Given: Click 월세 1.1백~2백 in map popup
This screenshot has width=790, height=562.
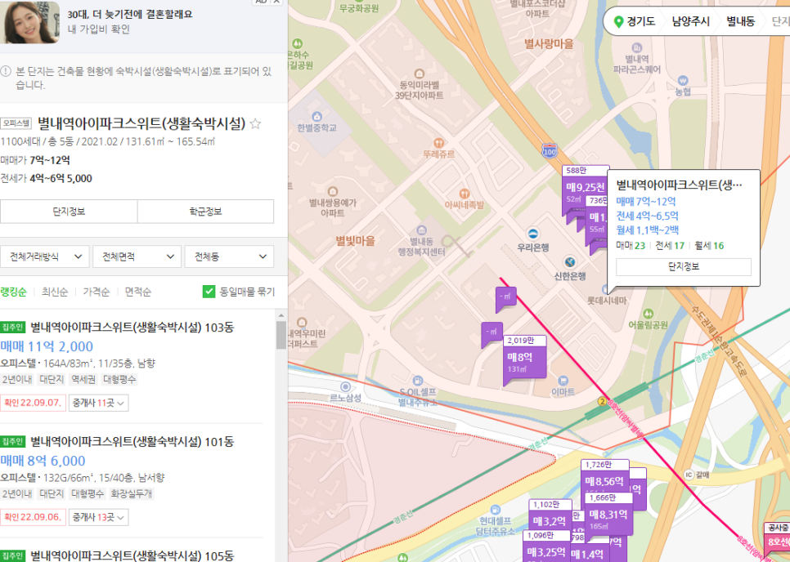Looking at the screenshot, I should pos(648,230).
